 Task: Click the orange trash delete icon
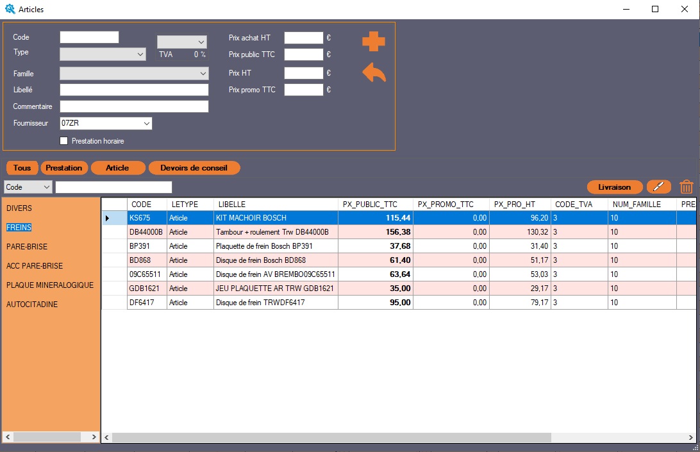[686, 187]
